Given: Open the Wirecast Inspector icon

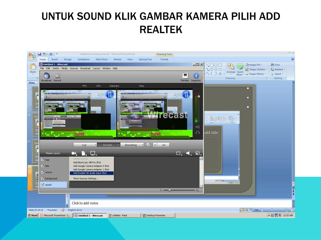Looking at the screenshot, I should (196, 76).
